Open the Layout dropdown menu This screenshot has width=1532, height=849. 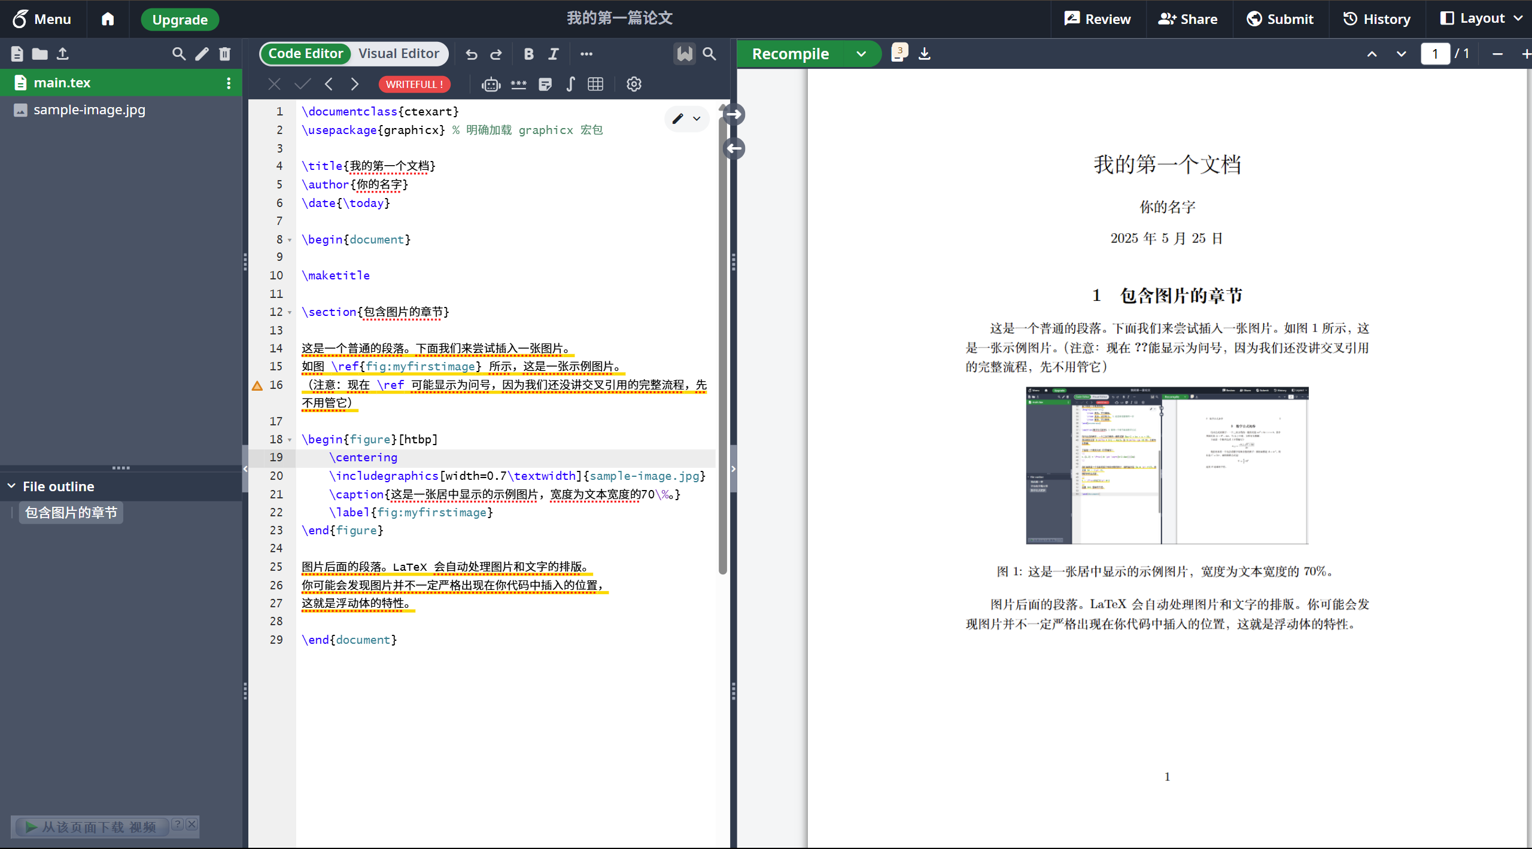[1481, 19]
